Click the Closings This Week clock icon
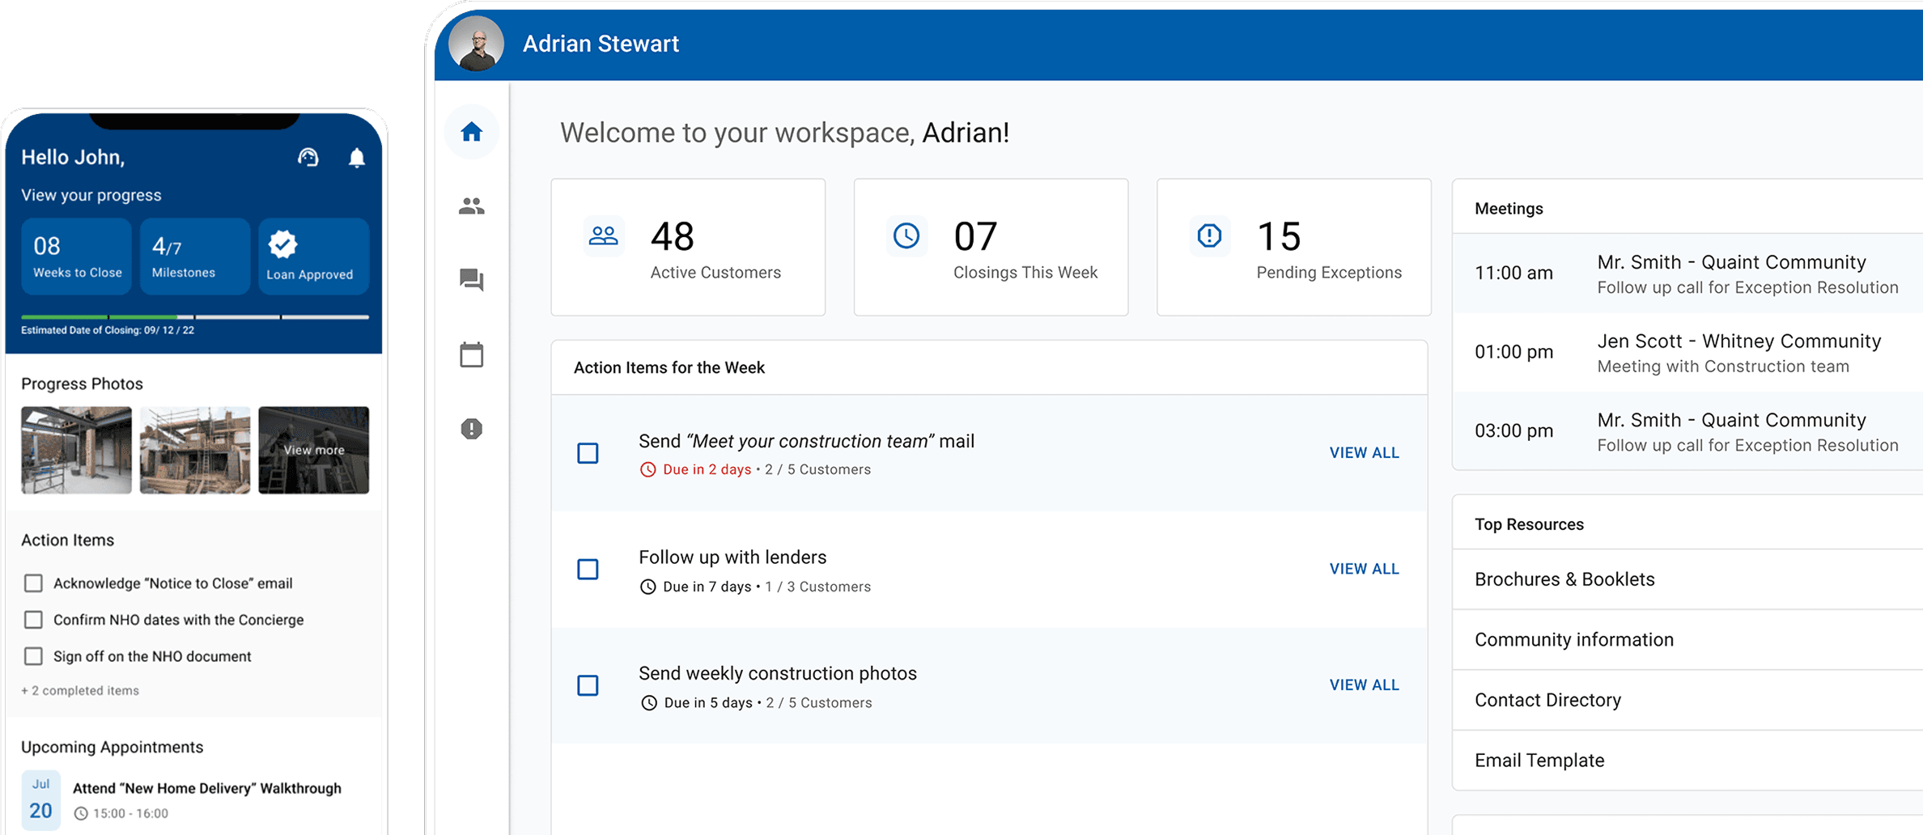 pyautogui.click(x=906, y=236)
